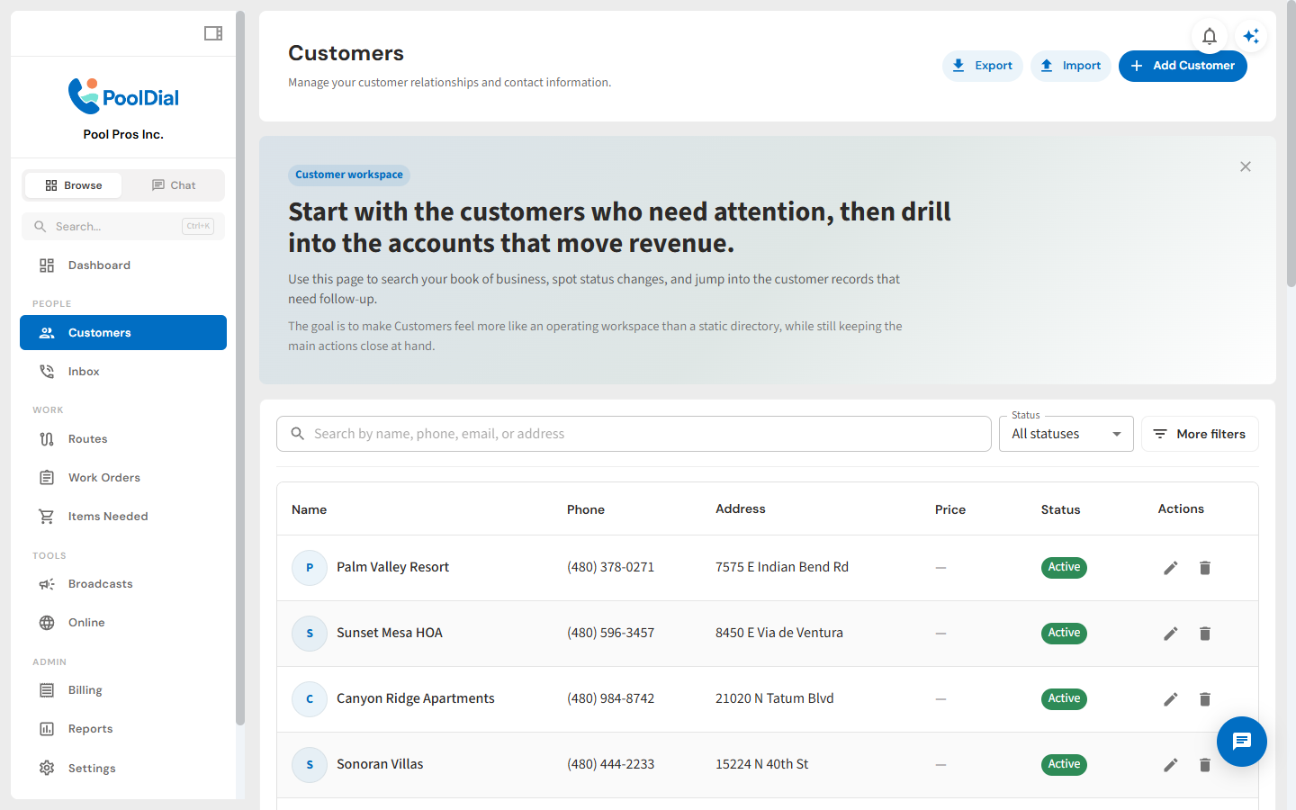Delete Sonoran Villas with trash icon
Screen dimensions: 1296x810
[x=1205, y=765]
